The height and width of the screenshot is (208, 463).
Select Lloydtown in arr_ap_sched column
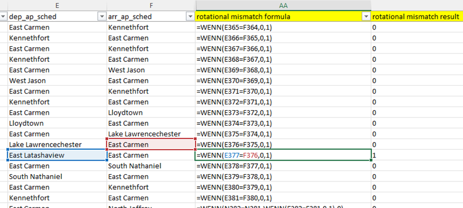[x=151, y=113]
